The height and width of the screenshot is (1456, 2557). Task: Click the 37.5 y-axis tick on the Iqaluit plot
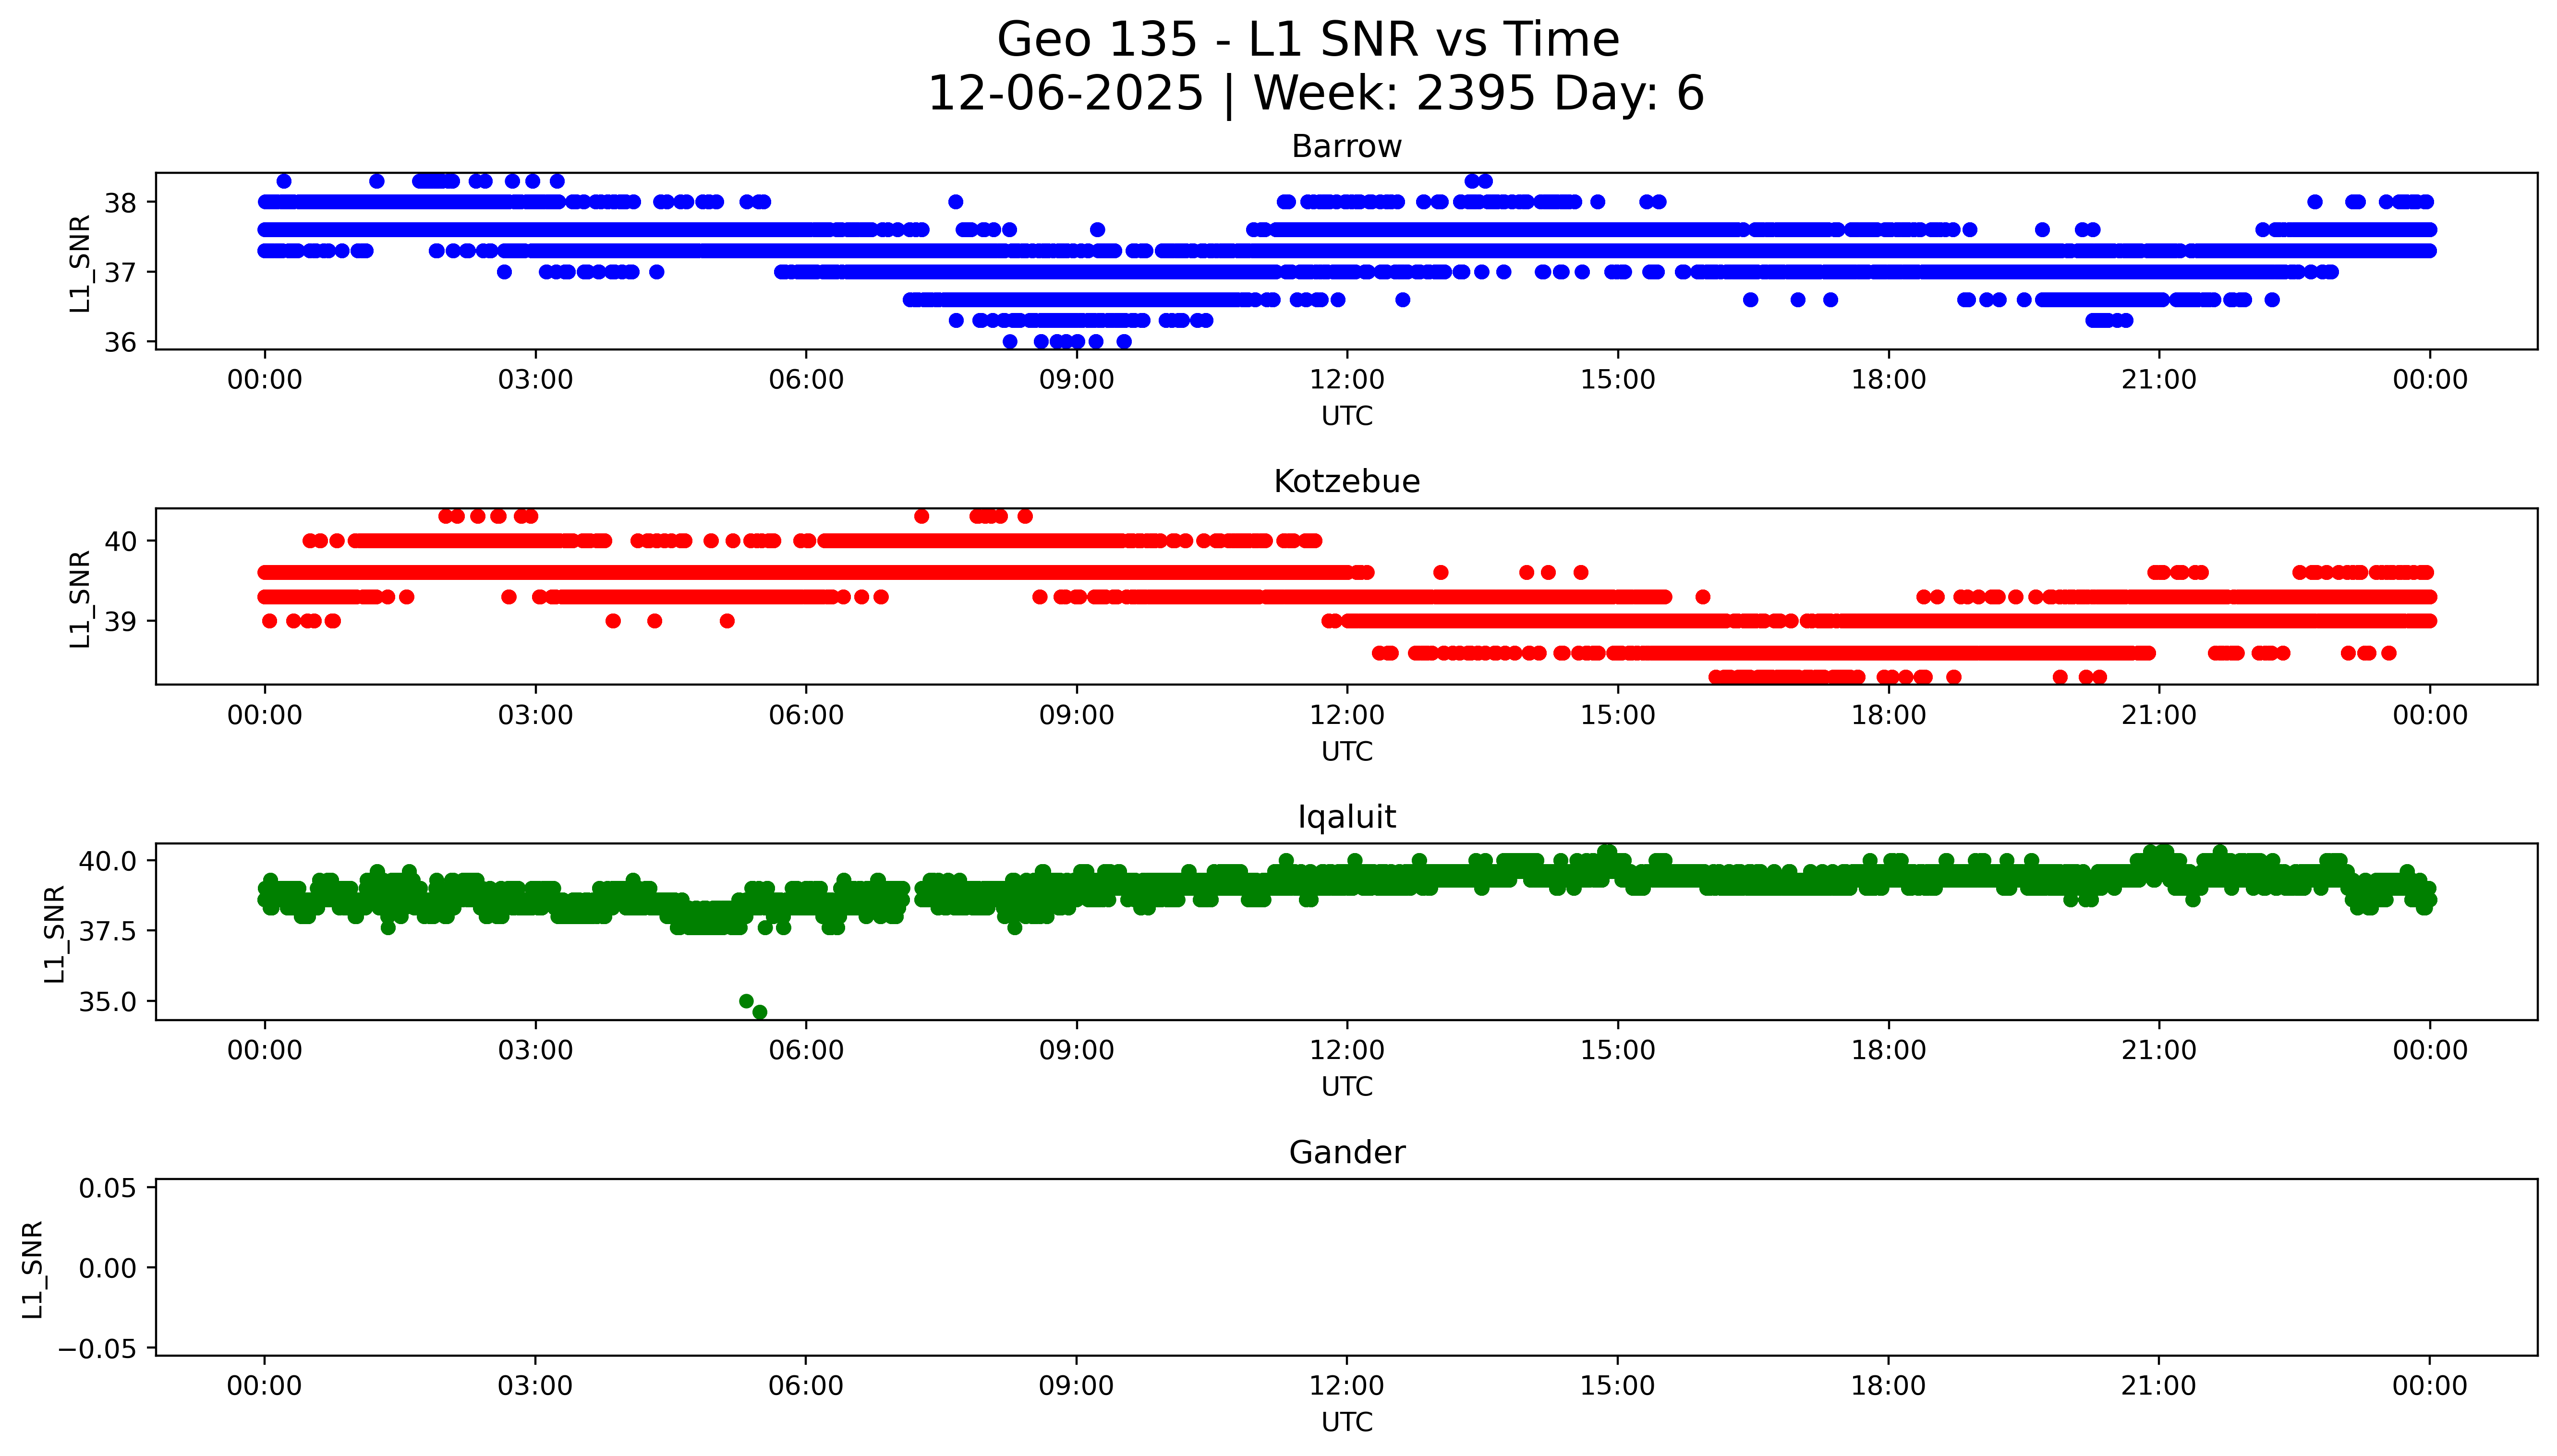(x=108, y=931)
